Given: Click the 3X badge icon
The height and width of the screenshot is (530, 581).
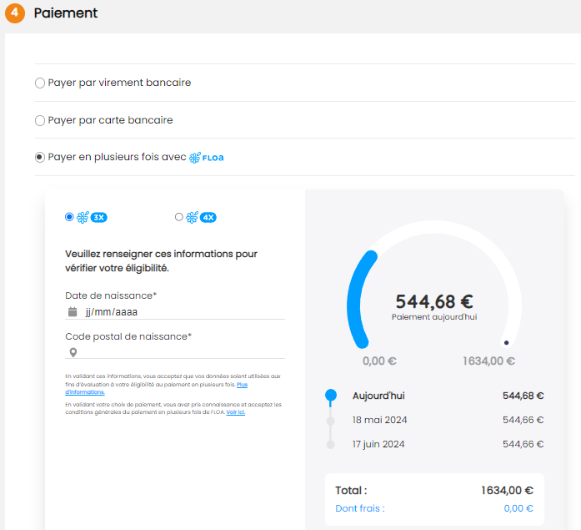Looking at the screenshot, I should click(x=99, y=217).
